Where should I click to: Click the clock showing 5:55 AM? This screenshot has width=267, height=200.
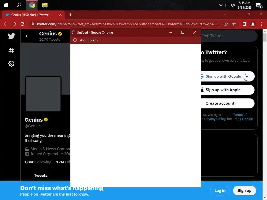(245, 5)
